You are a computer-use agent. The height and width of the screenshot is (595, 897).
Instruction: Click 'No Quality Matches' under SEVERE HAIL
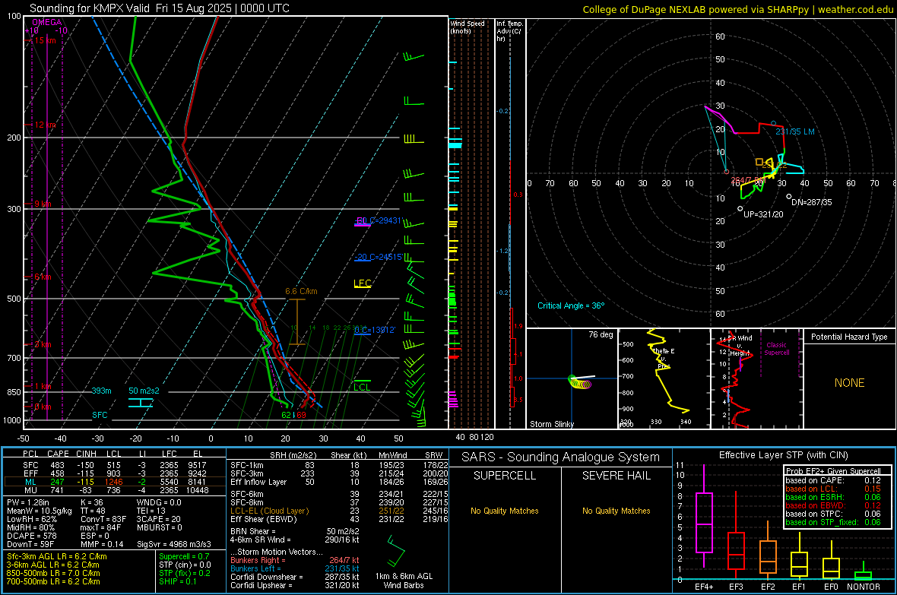[616, 511]
